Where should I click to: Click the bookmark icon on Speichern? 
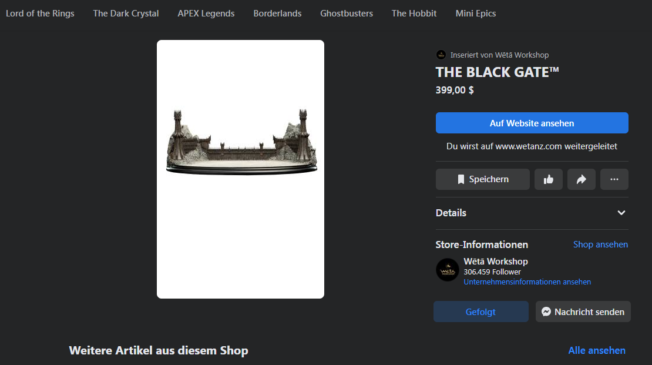[461, 179]
